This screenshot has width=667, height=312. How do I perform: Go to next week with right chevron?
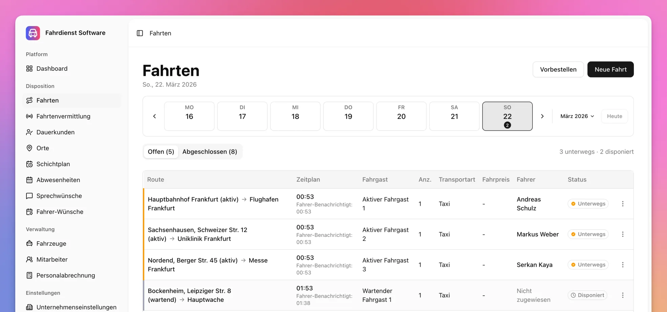click(542, 116)
